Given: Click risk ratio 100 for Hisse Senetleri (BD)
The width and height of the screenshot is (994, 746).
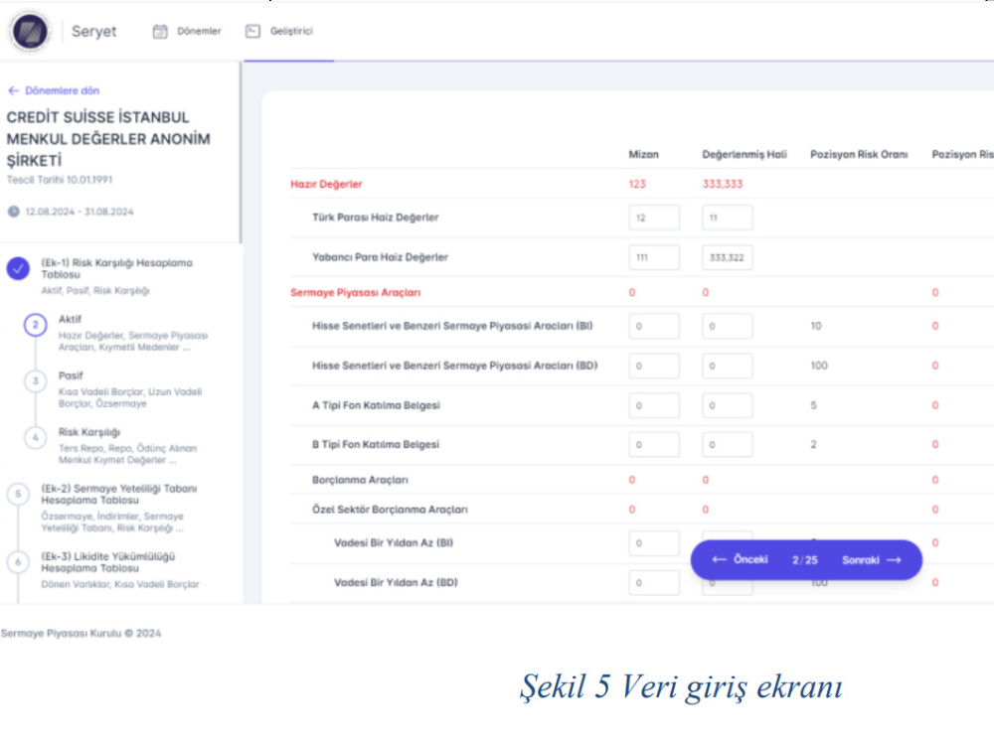Looking at the screenshot, I should pos(819,366).
